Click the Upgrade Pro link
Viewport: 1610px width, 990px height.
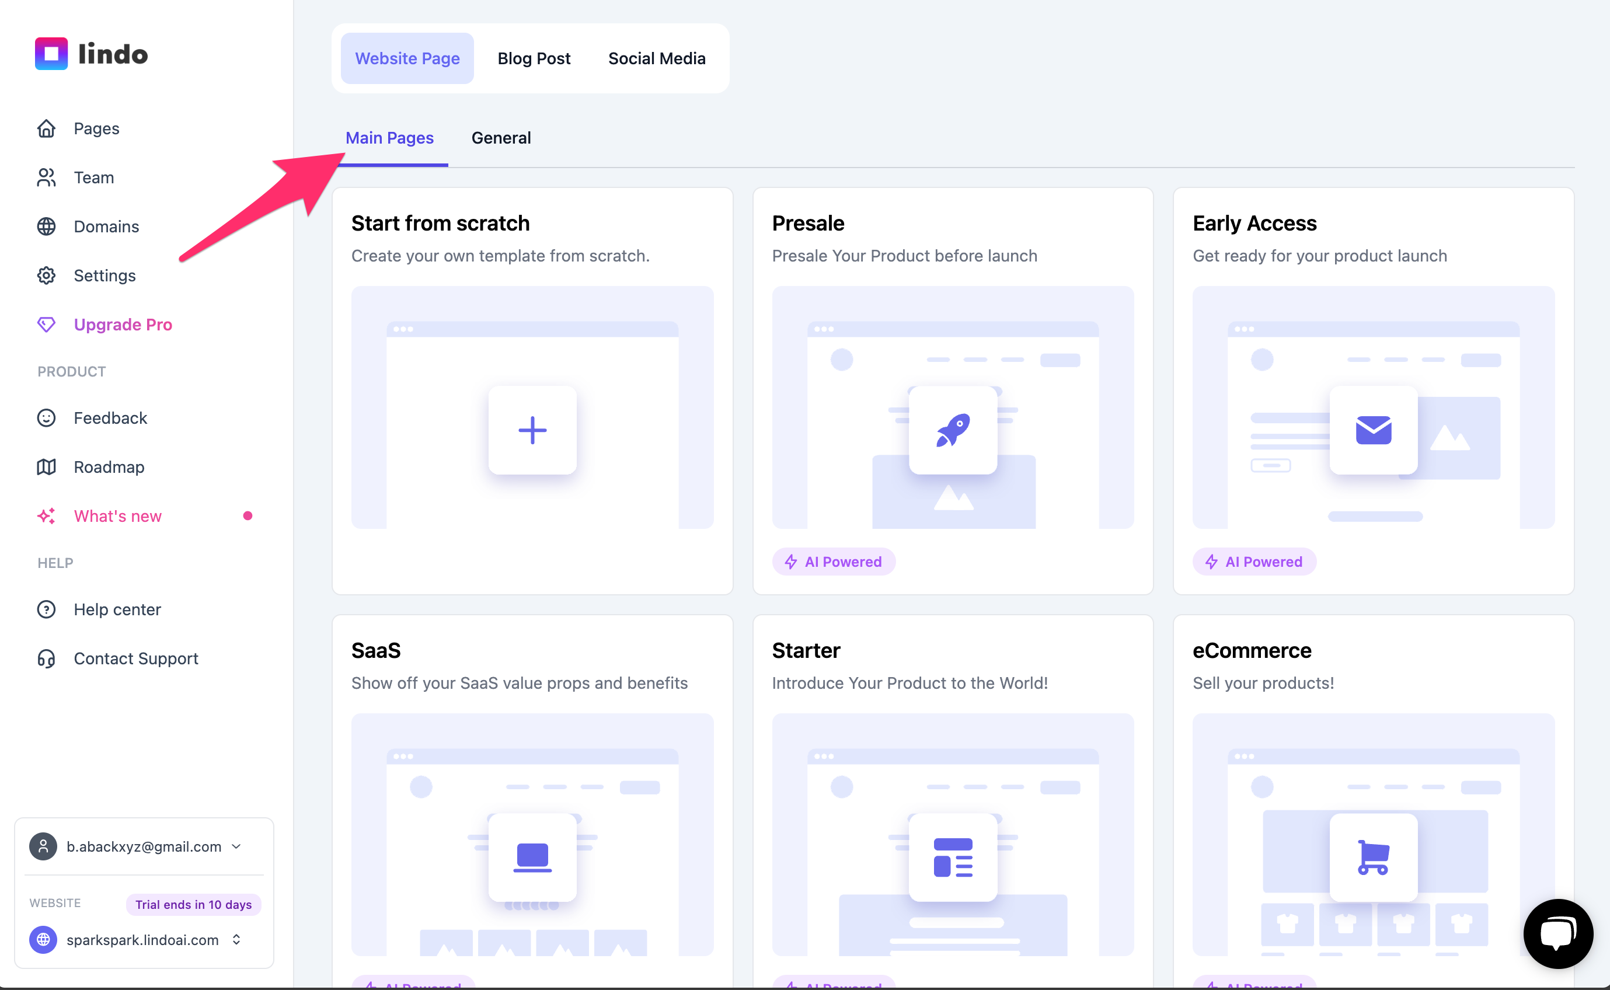click(123, 325)
